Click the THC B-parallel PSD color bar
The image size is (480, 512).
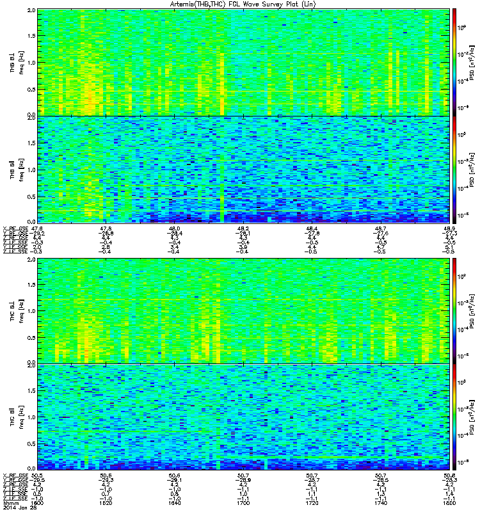pyautogui.click(x=454, y=417)
